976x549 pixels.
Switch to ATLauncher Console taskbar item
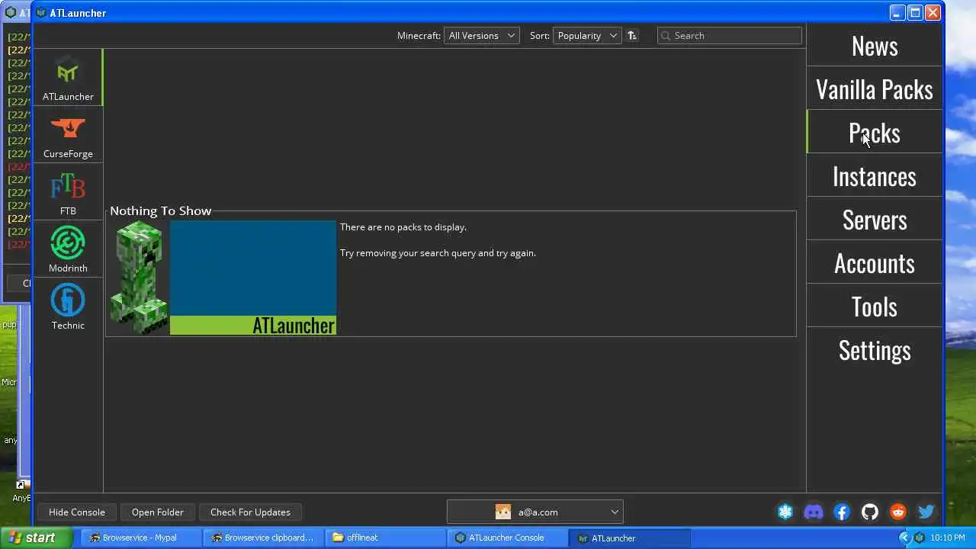coord(506,538)
